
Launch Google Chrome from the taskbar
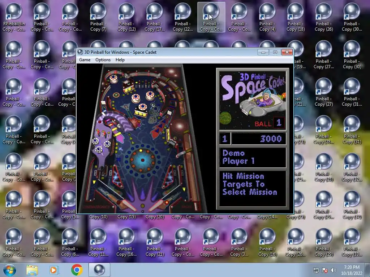[77, 270]
